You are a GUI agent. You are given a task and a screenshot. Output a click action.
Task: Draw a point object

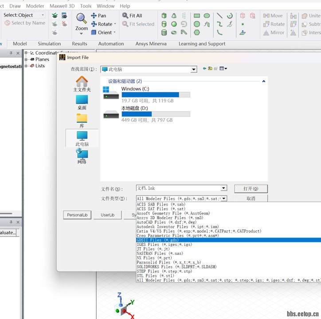[243, 24]
